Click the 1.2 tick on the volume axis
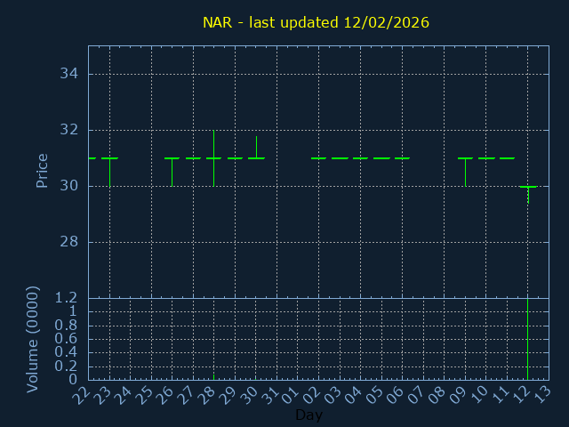Viewport: 569px width, 427px height. pyautogui.click(x=68, y=298)
